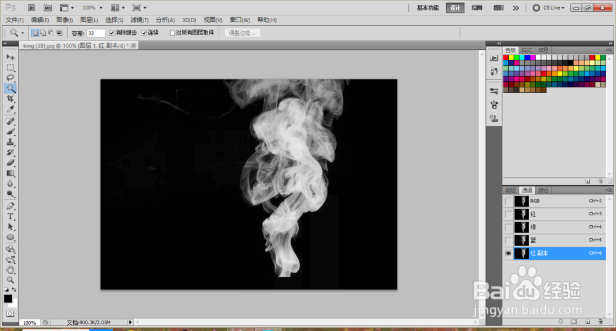616x331 pixels.
Task: Select the Hand tool
Action: click(10, 270)
